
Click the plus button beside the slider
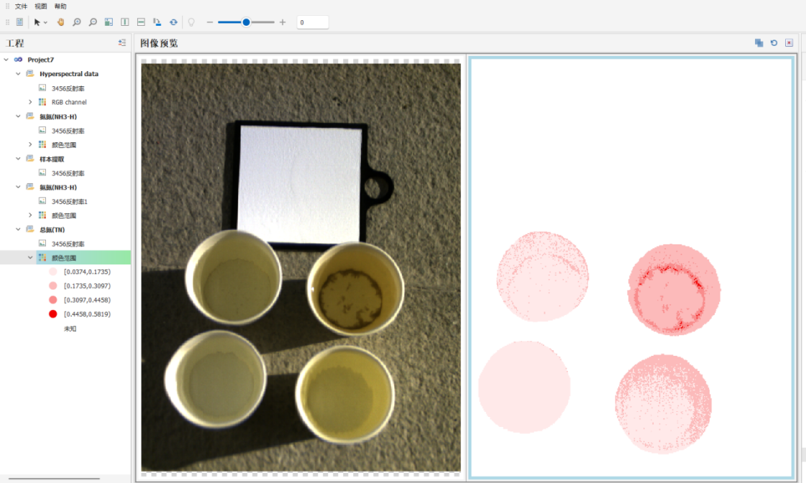283,22
